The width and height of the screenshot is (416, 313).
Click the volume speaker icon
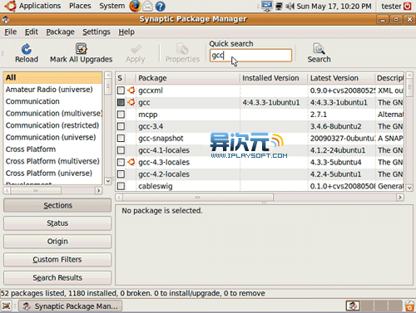(290, 6)
